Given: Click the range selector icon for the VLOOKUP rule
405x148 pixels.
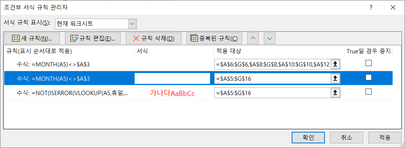Looking at the screenshot, I should point(335,93).
